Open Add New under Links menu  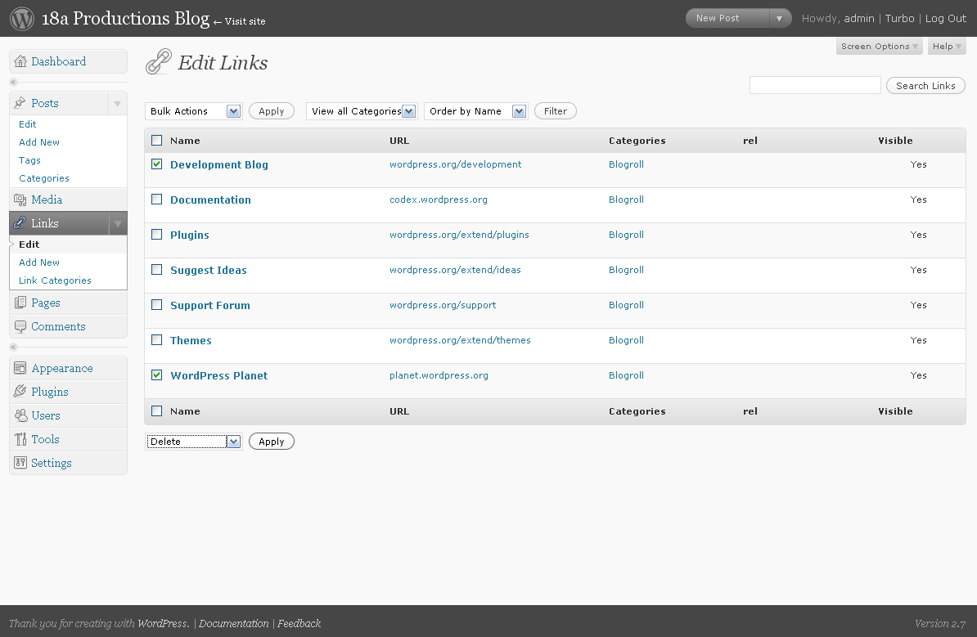(39, 262)
